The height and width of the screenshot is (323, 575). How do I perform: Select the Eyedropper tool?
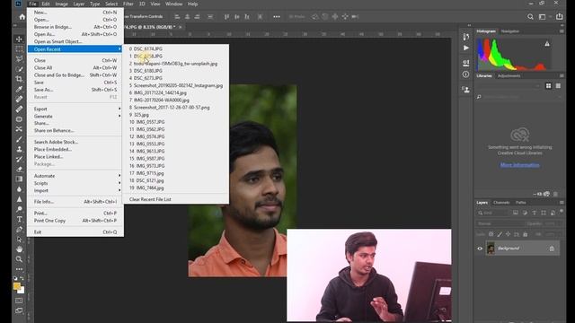(x=19, y=89)
